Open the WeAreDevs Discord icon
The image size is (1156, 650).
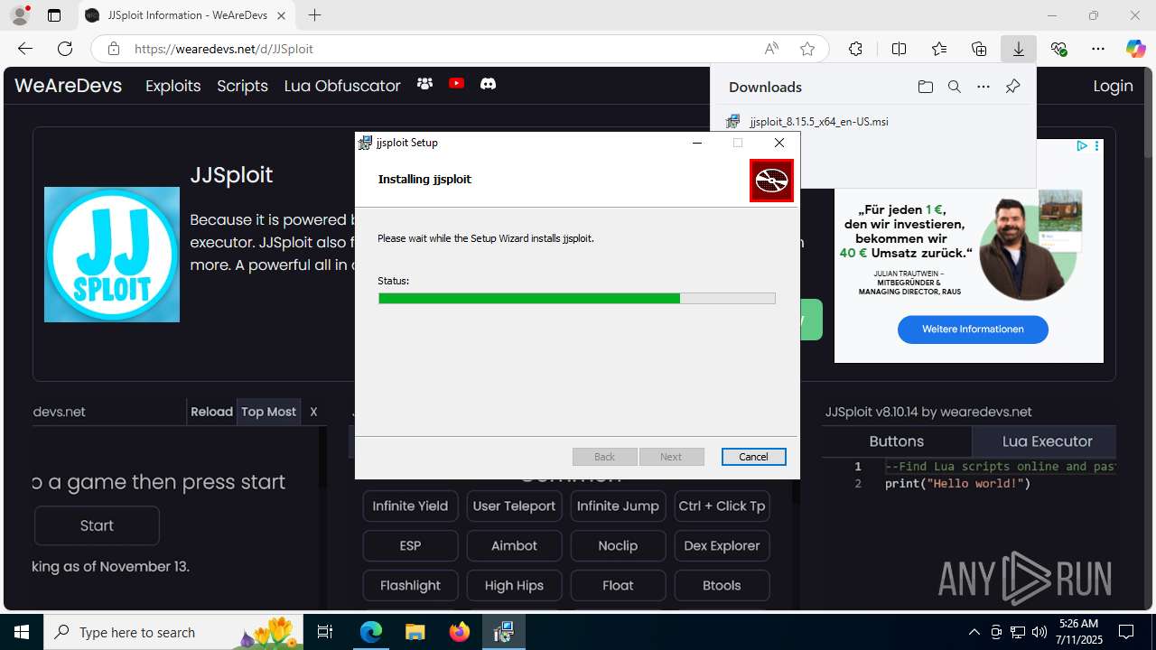tap(488, 84)
